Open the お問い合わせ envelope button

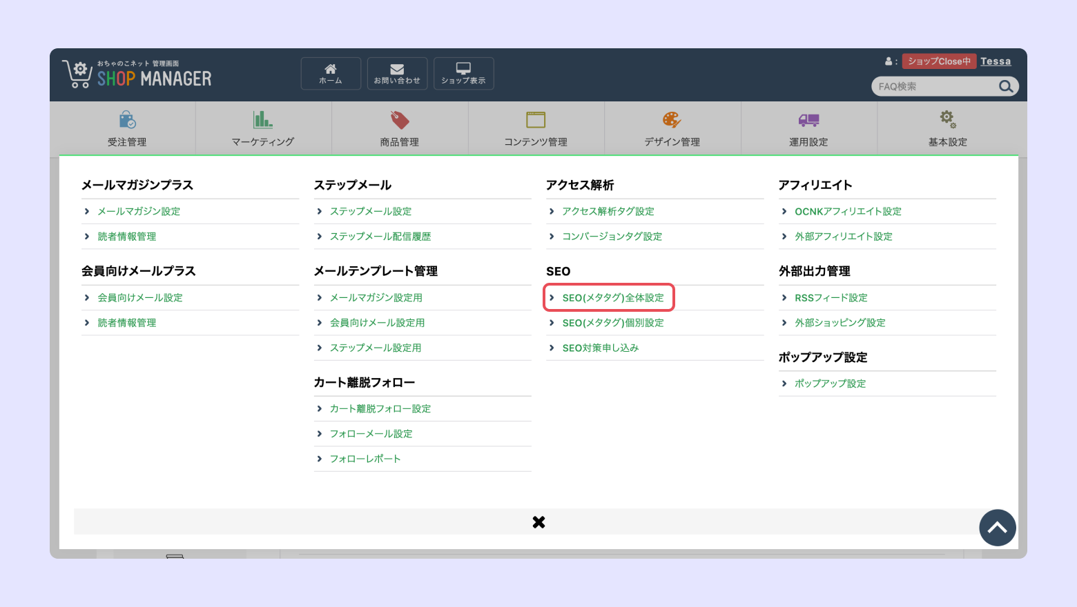pyautogui.click(x=397, y=74)
